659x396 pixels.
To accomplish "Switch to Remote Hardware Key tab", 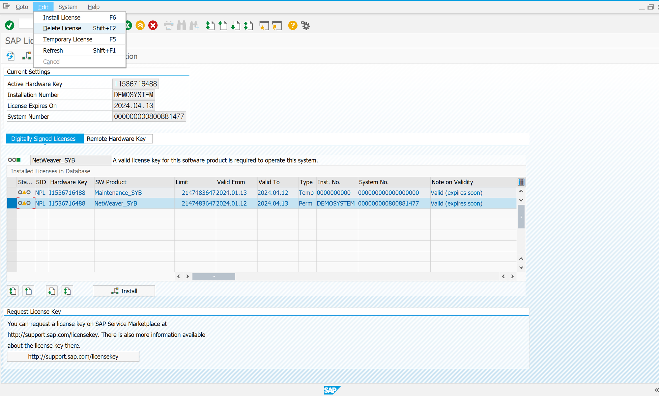I will pyautogui.click(x=116, y=139).
